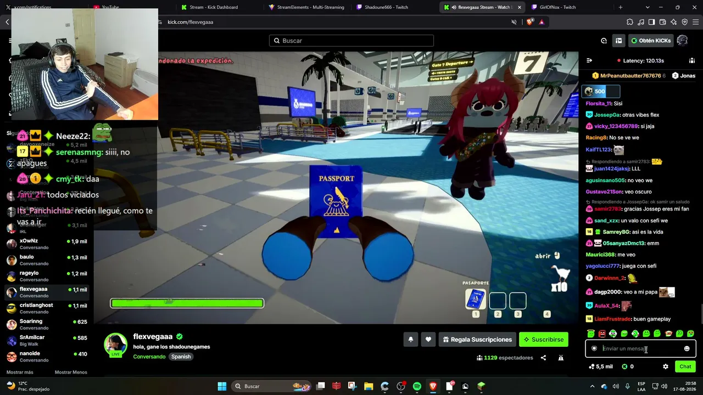Open xOwNz channel in sidebar

click(46, 244)
